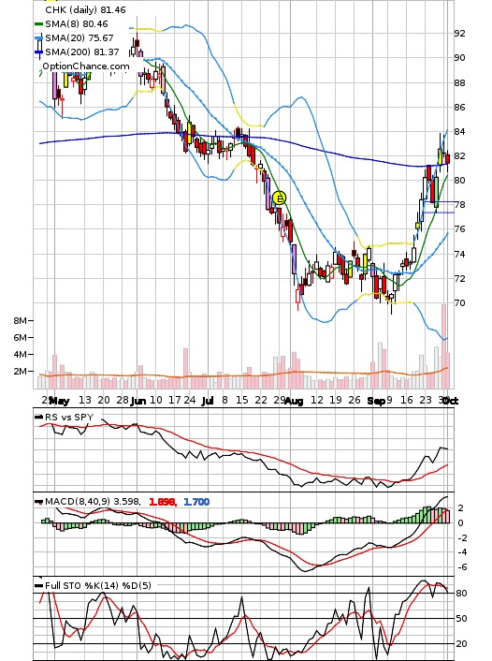Screen dimensions: 492x661
Task: Click the Full STO legend marker
Action: [38, 585]
